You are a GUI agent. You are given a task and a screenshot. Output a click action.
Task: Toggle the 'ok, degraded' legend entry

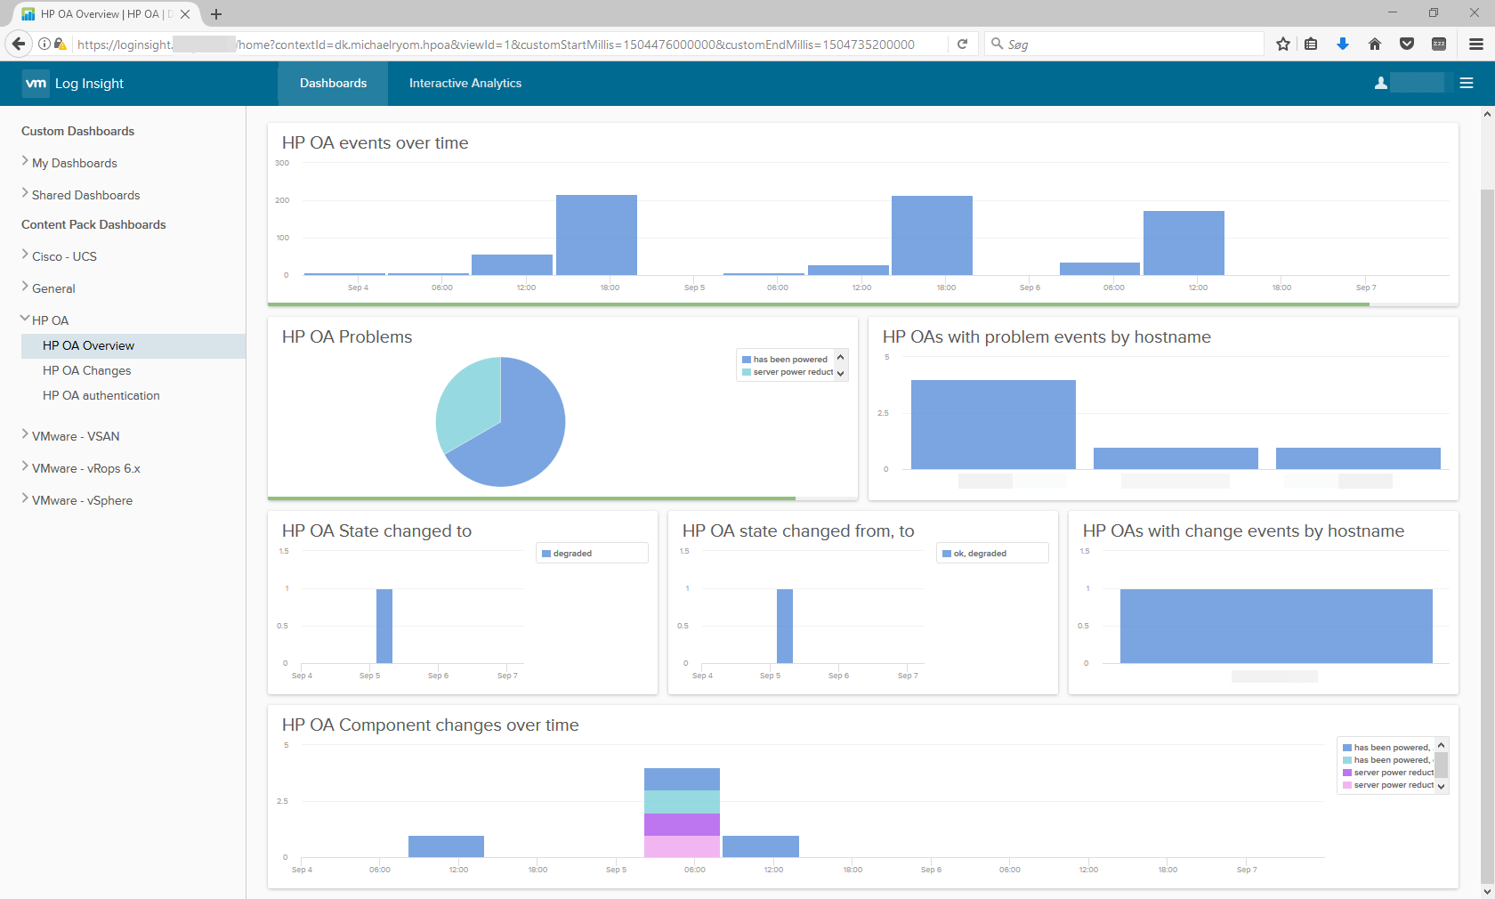tap(979, 554)
